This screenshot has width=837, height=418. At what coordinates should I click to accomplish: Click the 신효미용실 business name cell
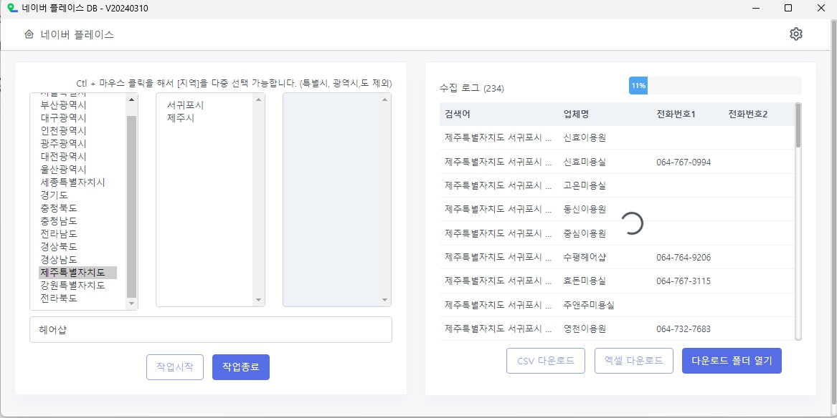click(585, 162)
